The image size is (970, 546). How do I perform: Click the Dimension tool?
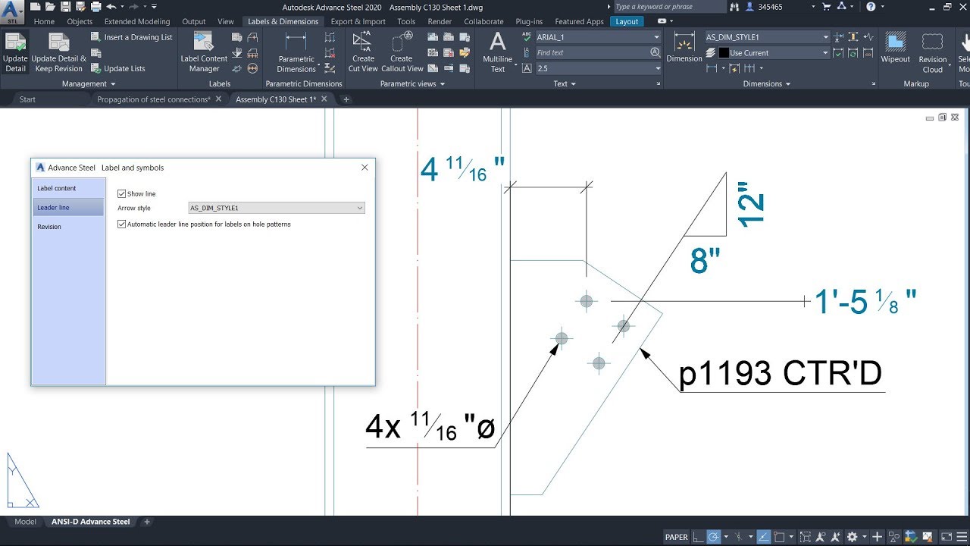pyautogui.click(x=683, y=47)
